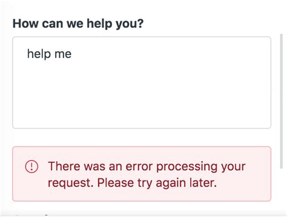Click the vertical scrollbar on the right
The image size is (287, 218).
coord(282,101)
